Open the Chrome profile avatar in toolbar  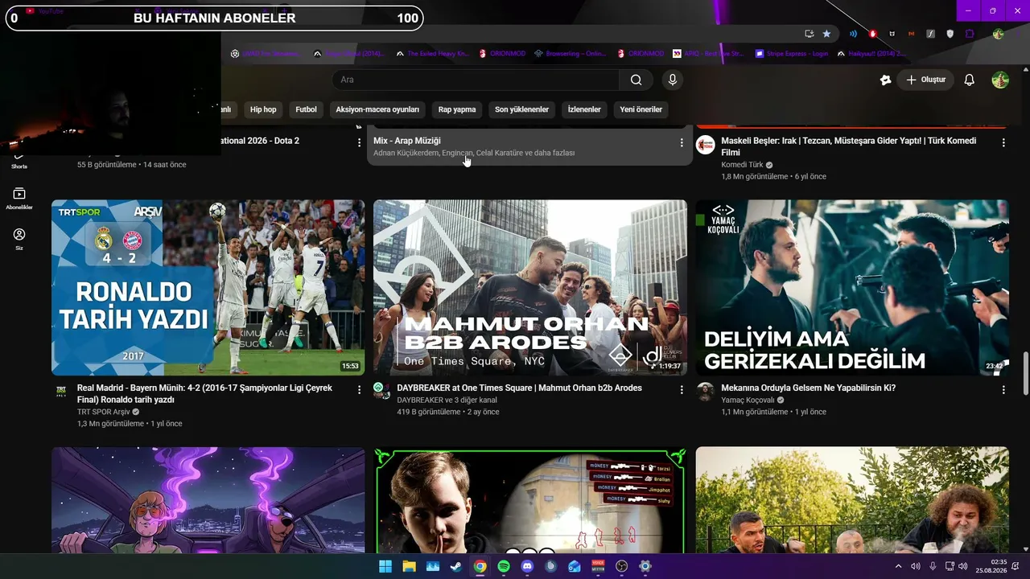[998, 34]
